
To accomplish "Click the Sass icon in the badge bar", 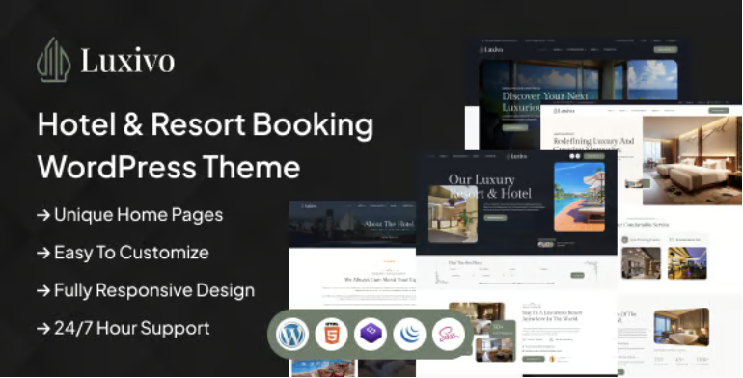I will 448,335.
